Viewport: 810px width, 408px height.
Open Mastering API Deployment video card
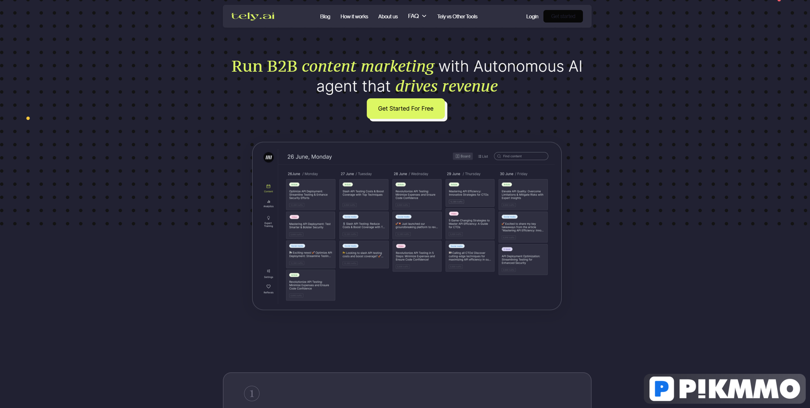310,226
